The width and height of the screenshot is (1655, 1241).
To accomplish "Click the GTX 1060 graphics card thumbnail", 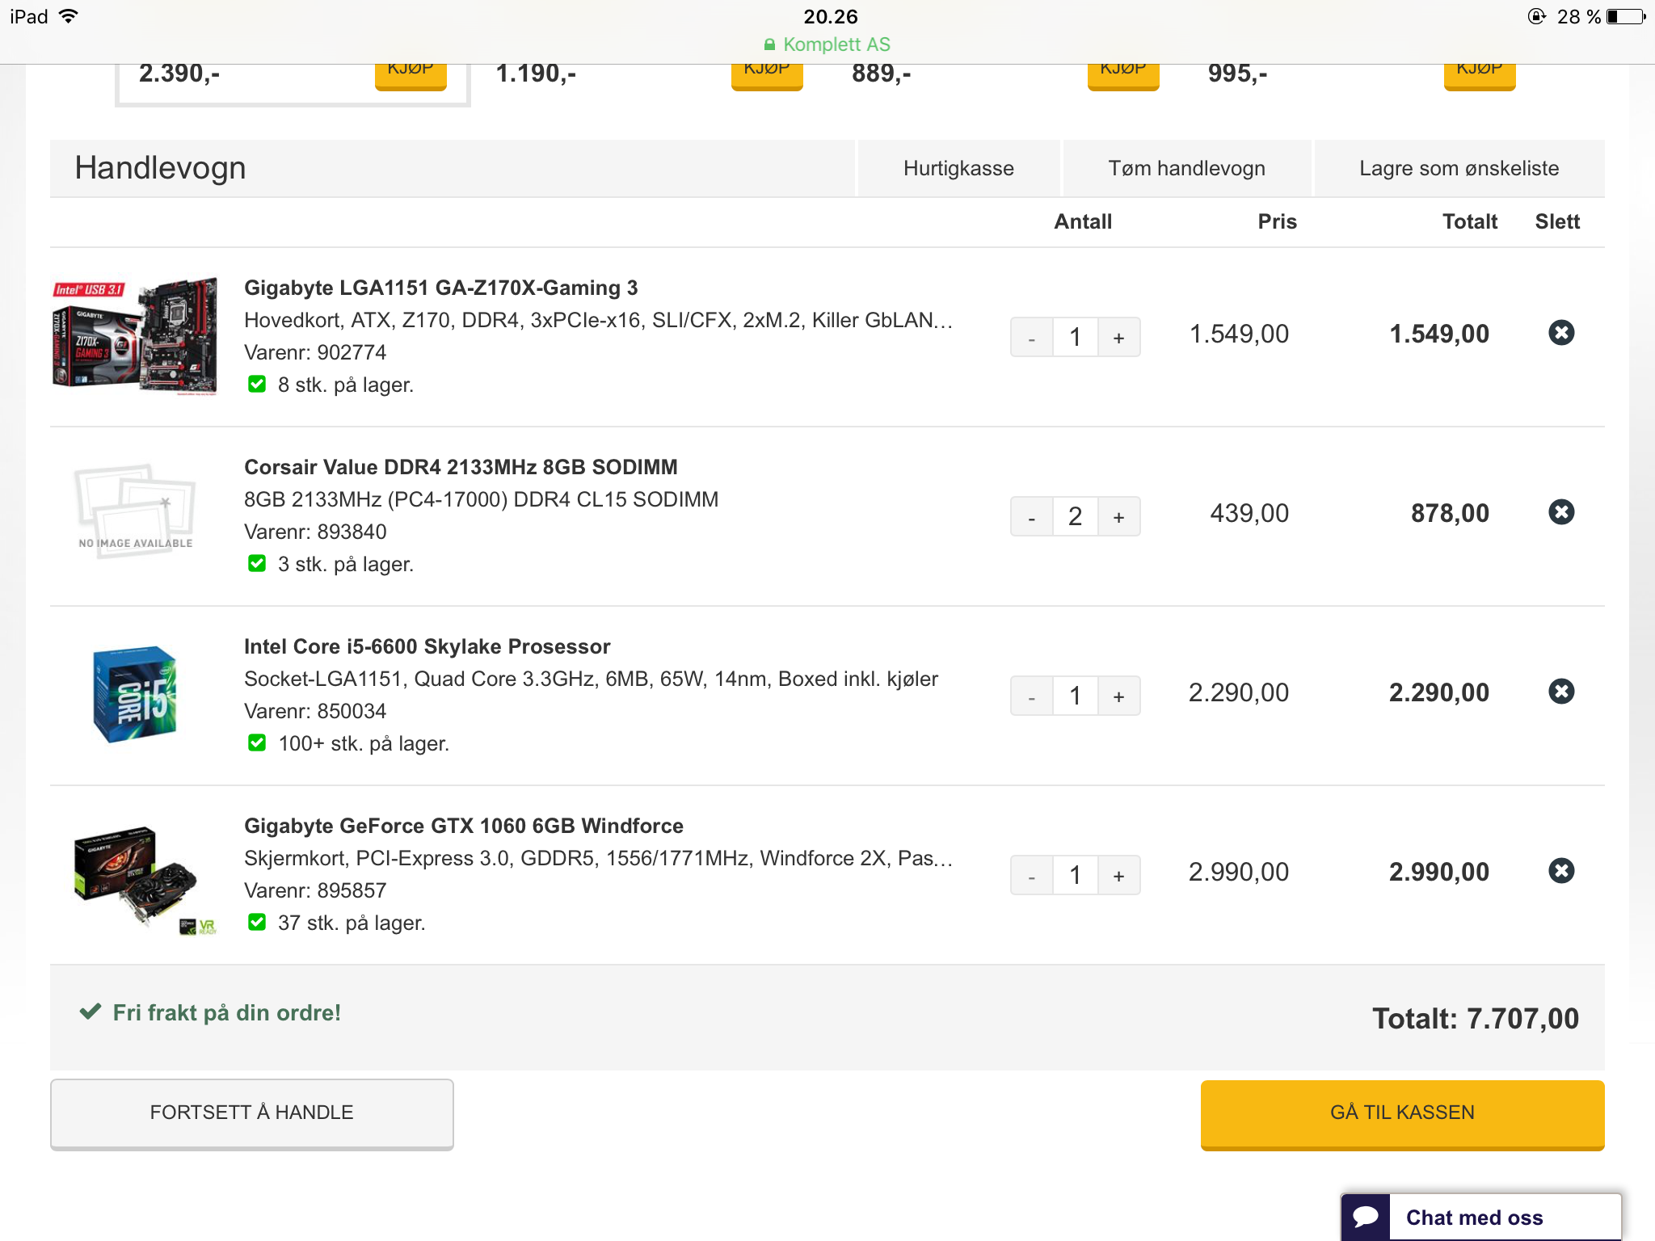I will point(144,879).
